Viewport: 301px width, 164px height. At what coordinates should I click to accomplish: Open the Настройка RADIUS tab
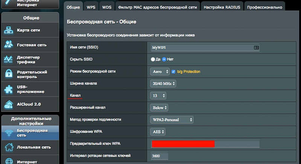pyautogui.click(x=222, y=7)
